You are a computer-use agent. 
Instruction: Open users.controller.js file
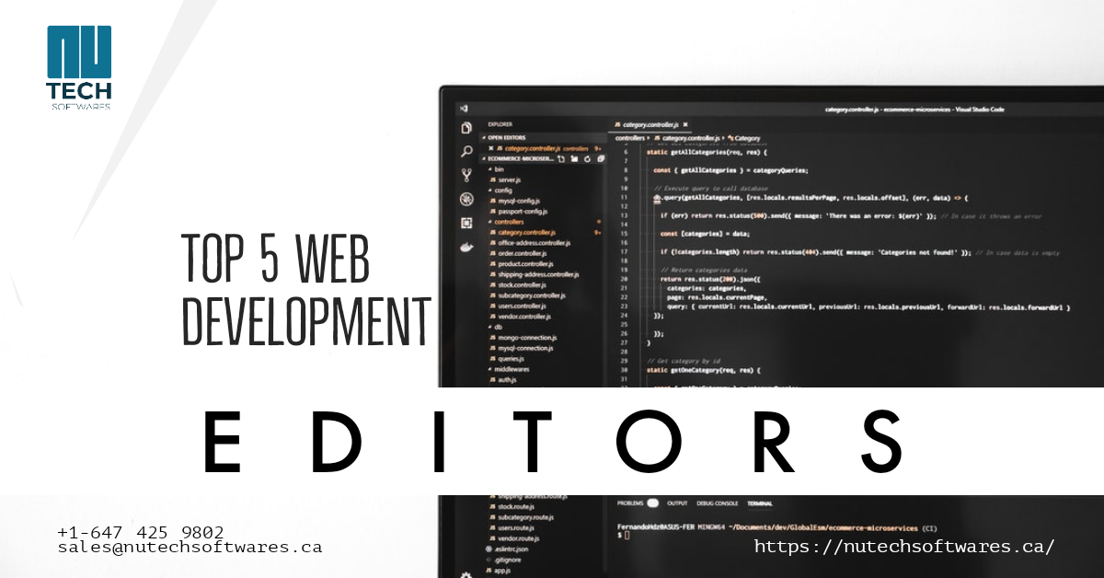(518, 306)
